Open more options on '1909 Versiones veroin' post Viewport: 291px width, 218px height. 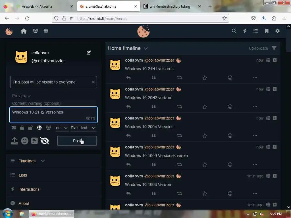point(255,164)
